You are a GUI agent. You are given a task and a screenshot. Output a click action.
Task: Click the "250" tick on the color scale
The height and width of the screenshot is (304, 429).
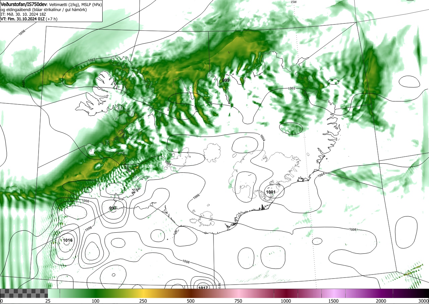[143, 301]
